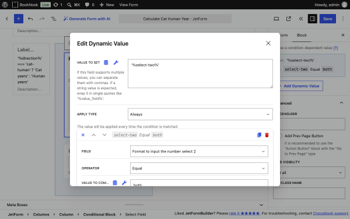350x219 pixels.
Task: Click the Live status badge
Action: pyautogui.click(x=45, y=5)
